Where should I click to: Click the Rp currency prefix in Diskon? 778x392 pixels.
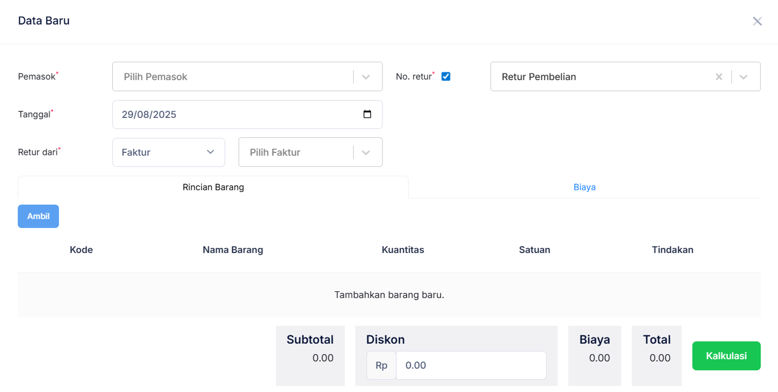pyautogui.click(x=381, y=365)
